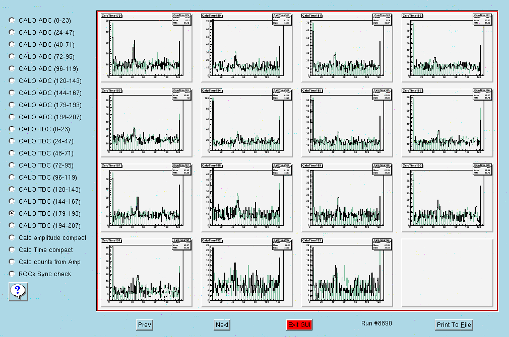Click the CaloTime191 title label

point(111,240)
